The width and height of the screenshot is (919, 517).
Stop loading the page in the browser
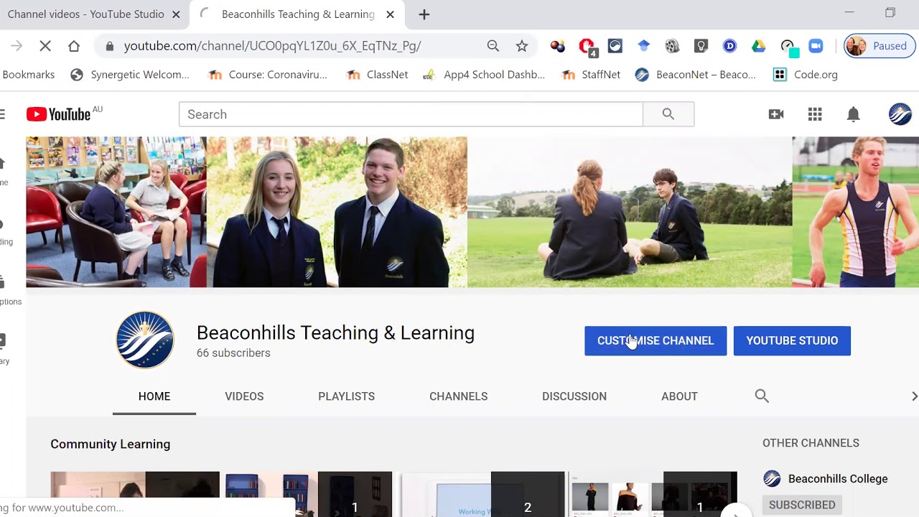tap(45, 46)
